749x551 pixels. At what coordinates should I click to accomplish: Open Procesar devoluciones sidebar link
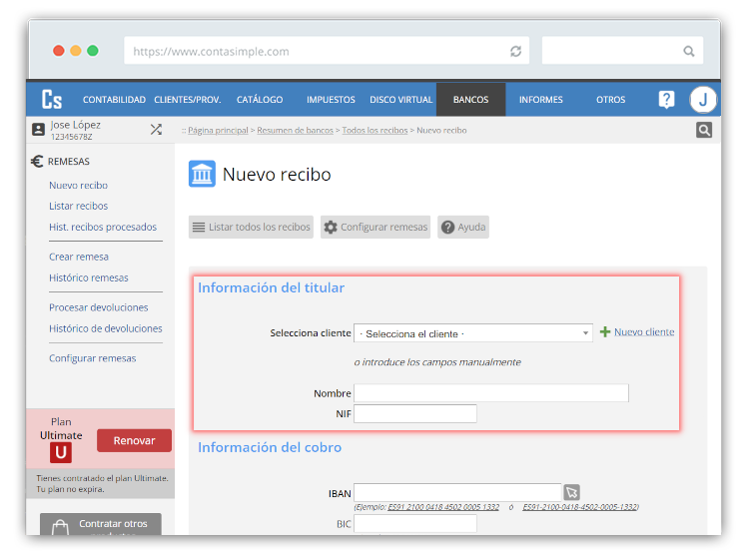click(x=99, y=307)
